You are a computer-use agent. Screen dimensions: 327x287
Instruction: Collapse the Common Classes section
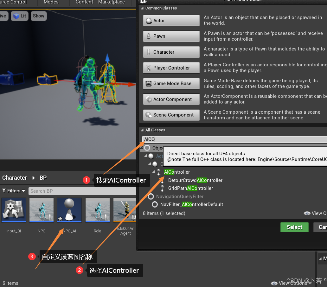(142, 8)
